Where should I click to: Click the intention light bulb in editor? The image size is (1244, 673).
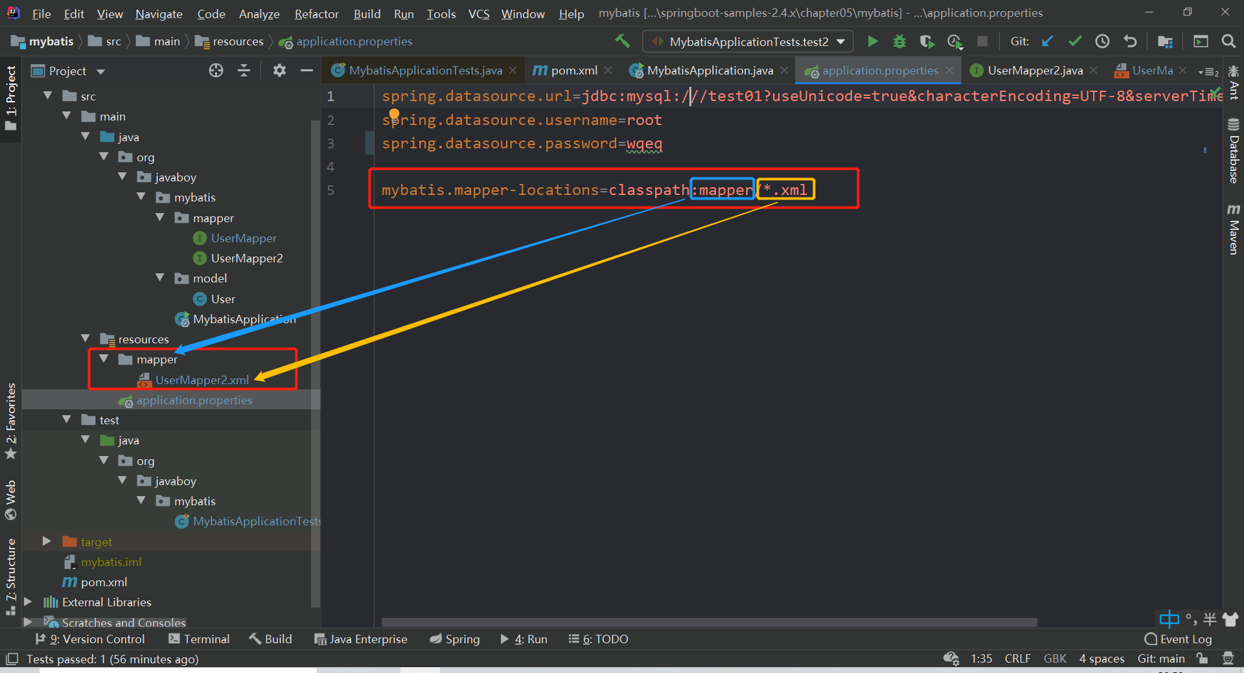[394, 115]
